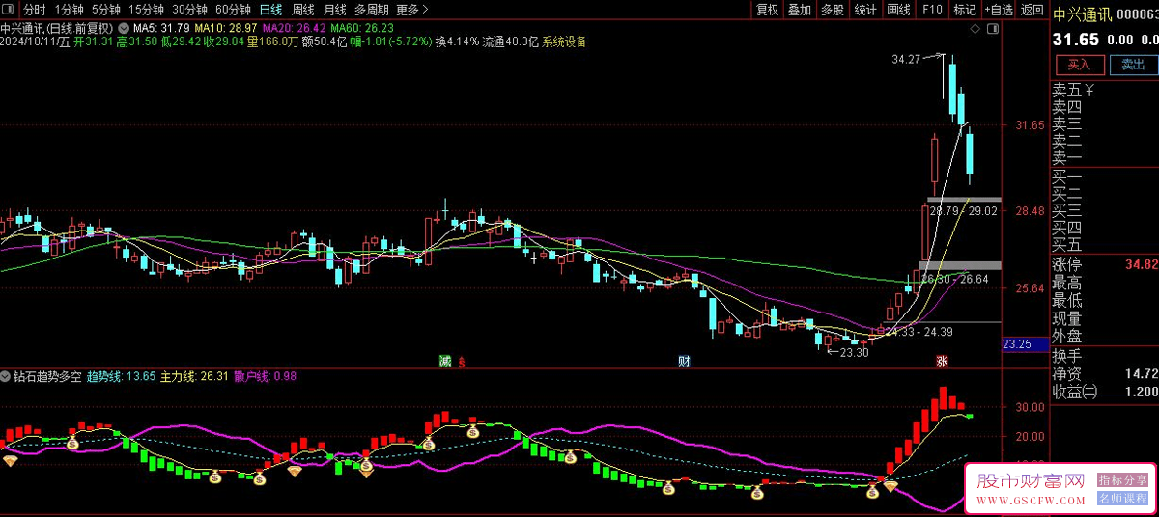Click the 24.33 - 24.39 gap label
The image size is (1159, 517).
coord(919,332)
